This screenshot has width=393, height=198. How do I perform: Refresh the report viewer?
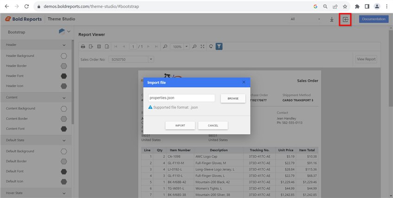(211, 46)
